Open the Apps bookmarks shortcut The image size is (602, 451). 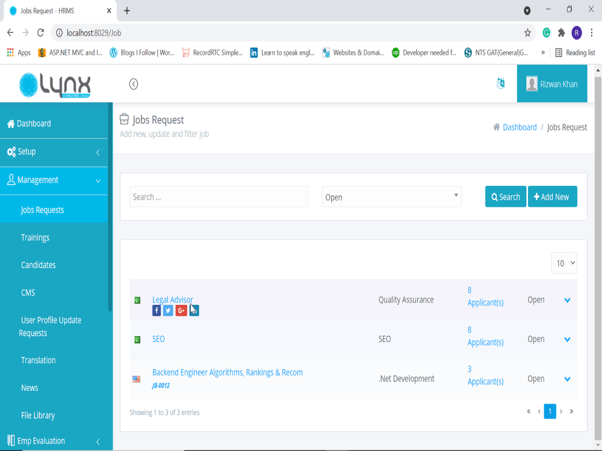(19, 52)
